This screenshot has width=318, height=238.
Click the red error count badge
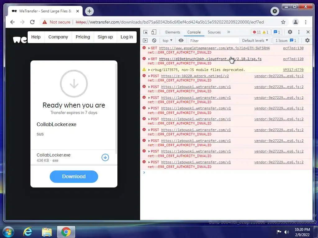(x=257, y=32)
